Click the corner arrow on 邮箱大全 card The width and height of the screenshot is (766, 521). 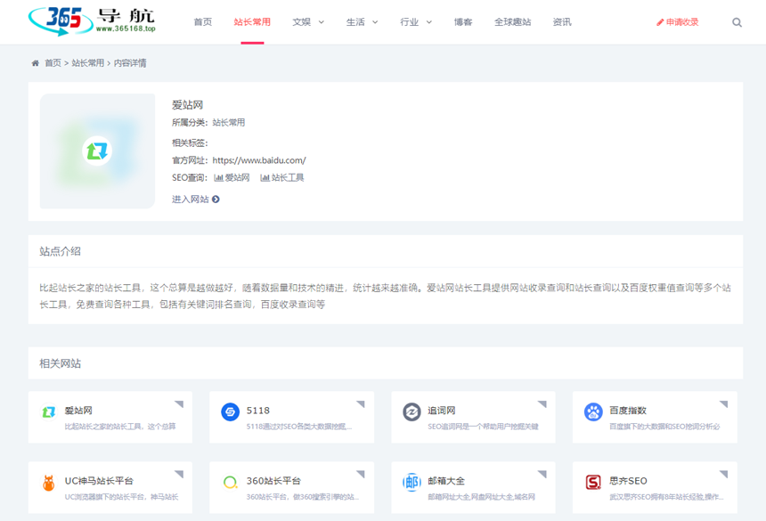coord(542,474)
